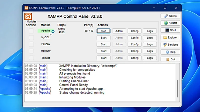Click the XAMPP logo icon in header

click(28, 16)
